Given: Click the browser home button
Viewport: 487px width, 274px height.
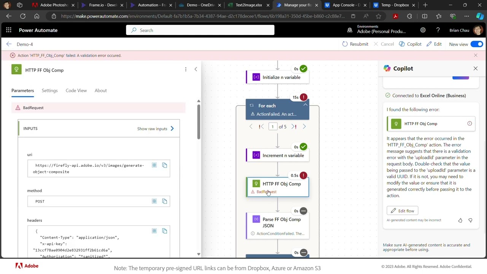Looking at the screenshot, I should (x=37, y=16).
